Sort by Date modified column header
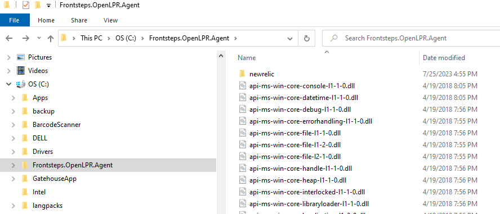The width and height of the screenshot is (500, 214). point(444,58)
